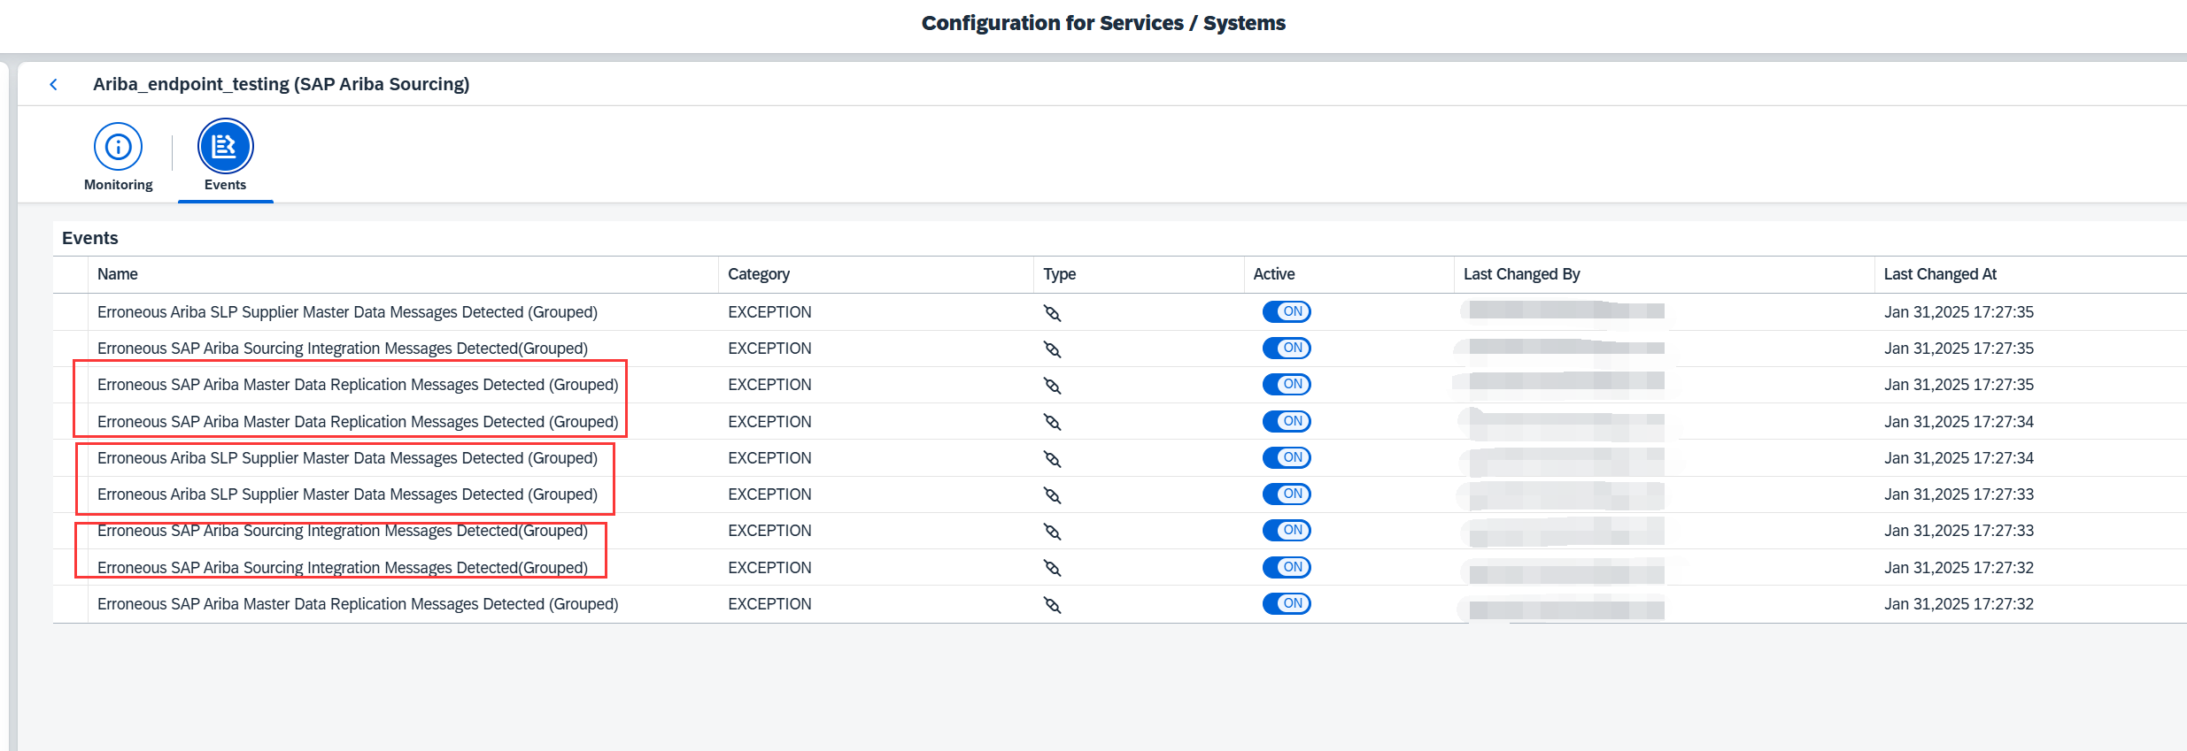Turn off SLP Supplier event changed at 17:27:33
This screenshot has width=2187, height=751.
click(1287, 494)
